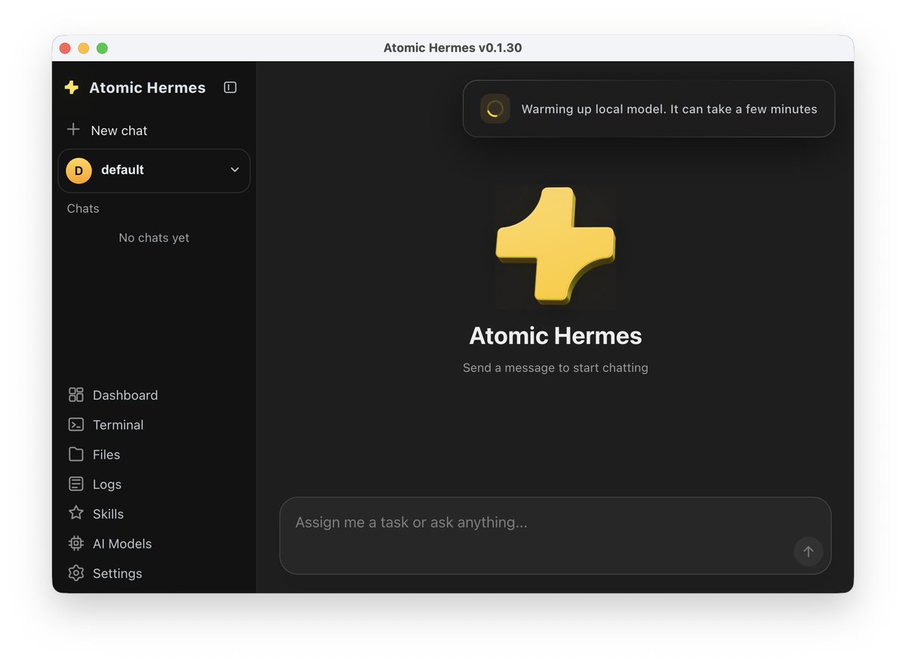Screen dimensions: 906x662
Task: Maximize the window with green button
Action: click(x=103, y=48)
